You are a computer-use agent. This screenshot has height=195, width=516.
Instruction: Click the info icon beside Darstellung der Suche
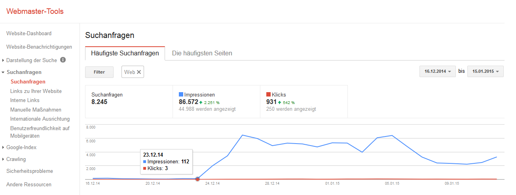63,60
